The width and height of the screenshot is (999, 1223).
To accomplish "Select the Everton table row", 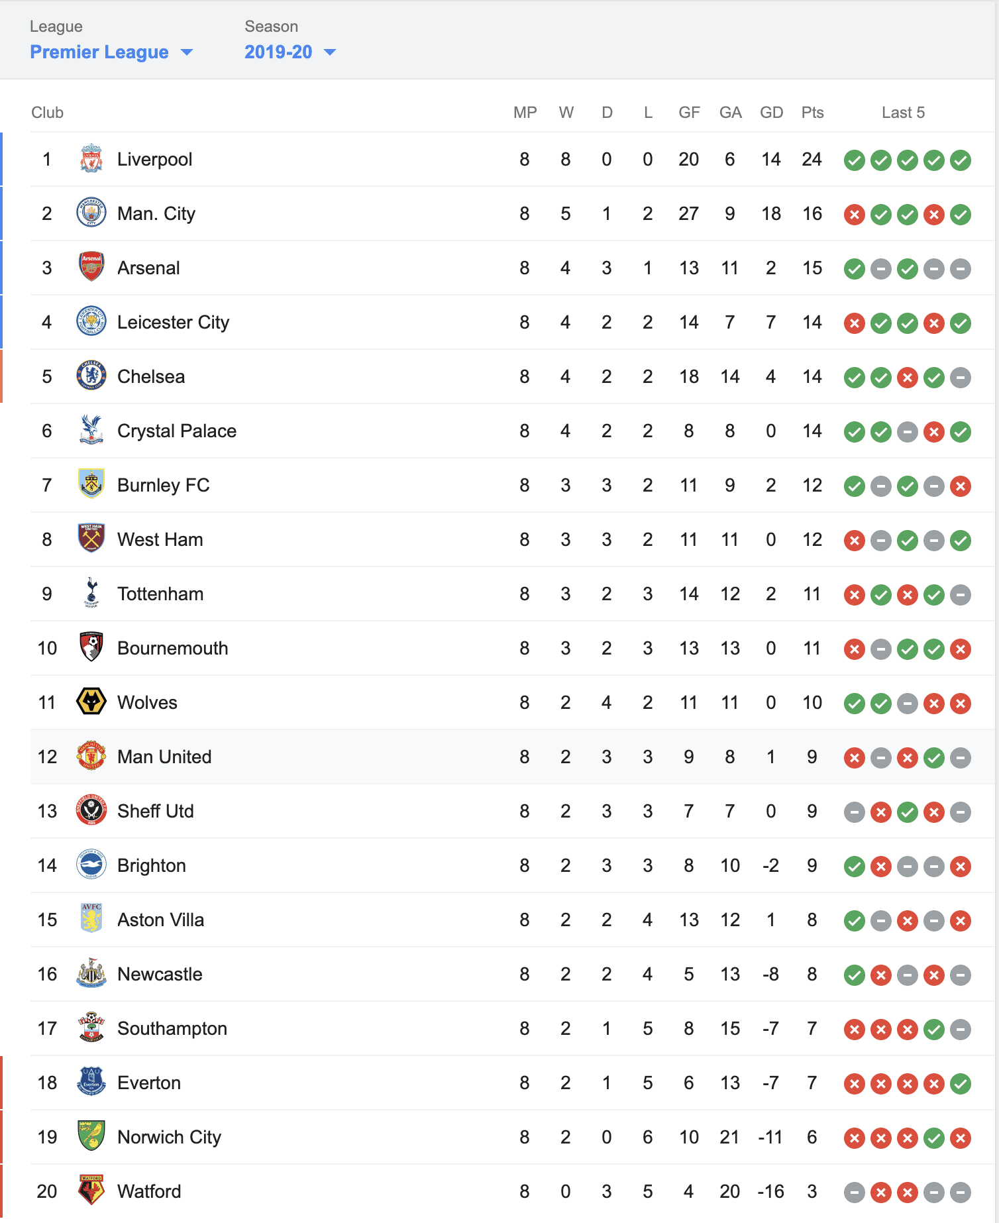I will [512, 1083].
